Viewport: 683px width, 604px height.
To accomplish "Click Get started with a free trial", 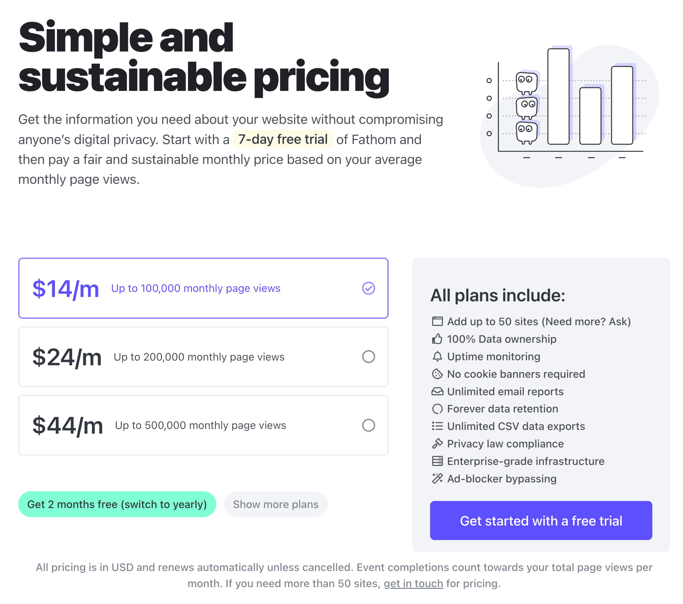I will (541, 521).
